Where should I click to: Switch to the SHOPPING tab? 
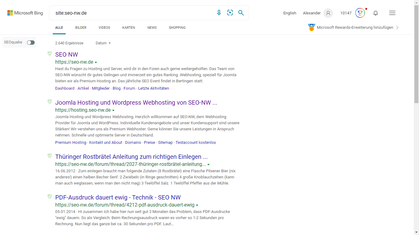tap(177, 28)
